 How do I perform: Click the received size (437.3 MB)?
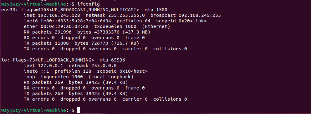coord(136,32)
